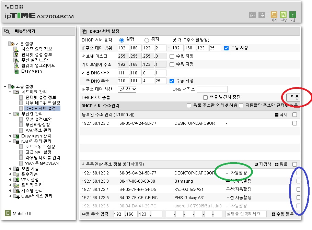This screenshot has width=312, height=230.
Task: Open 시스템 요약 정보 page
Action: [x=37, y=49]
